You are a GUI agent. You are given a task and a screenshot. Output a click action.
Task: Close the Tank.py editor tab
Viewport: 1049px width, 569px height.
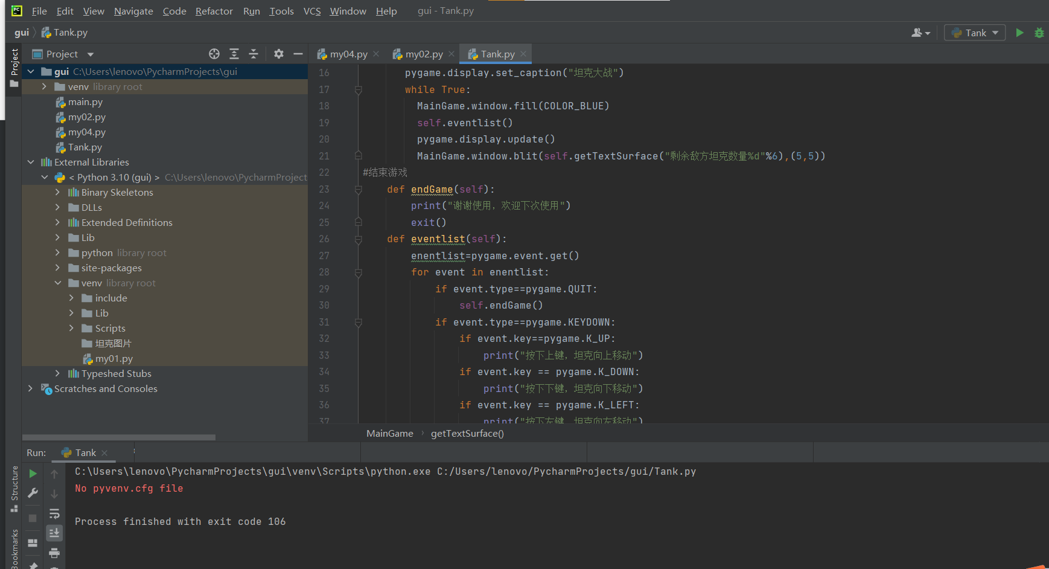pos(523,54)
